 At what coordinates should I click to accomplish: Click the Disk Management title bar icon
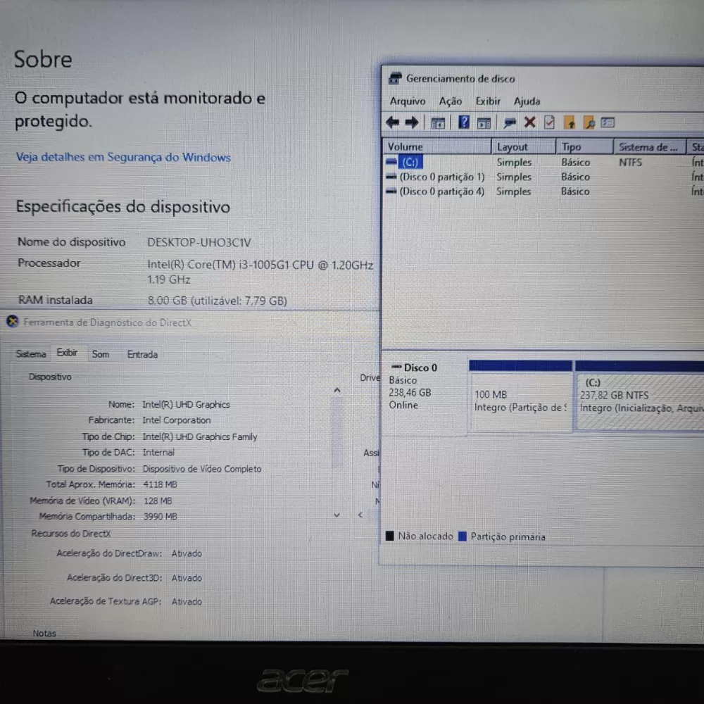[395, 78]
